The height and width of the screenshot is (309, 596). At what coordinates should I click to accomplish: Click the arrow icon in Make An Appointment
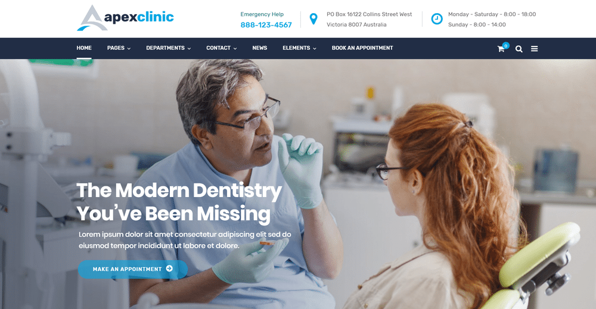click(x=169, y=269)
